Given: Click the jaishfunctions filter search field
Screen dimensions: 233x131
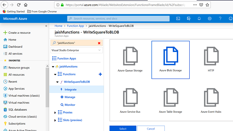Looking at the screenshot, I should click(x=76, y=43).
